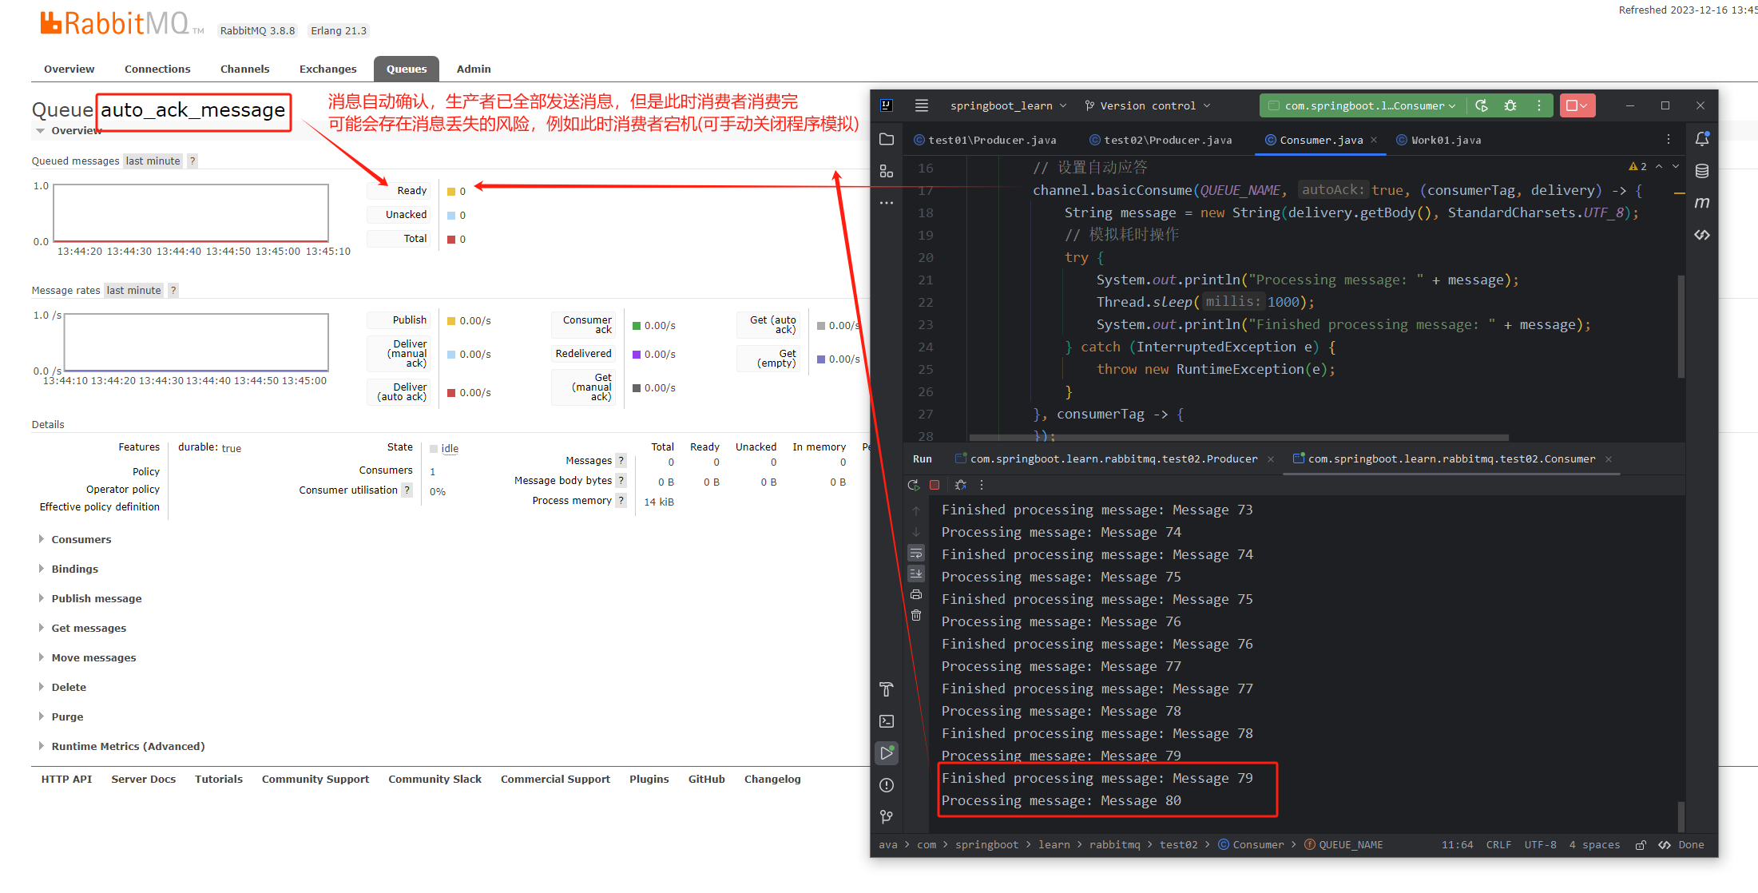Viewport: 1758px width, 893px height.
Task: Open HTTP API footer link
Action: [66, 779]
